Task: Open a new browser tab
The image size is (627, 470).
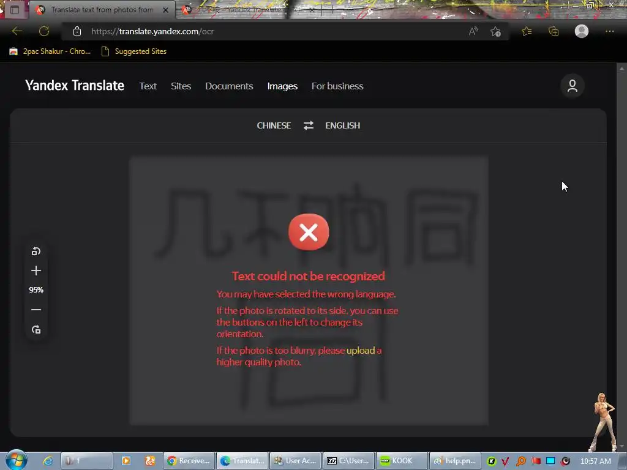Action: coord(332,10)
